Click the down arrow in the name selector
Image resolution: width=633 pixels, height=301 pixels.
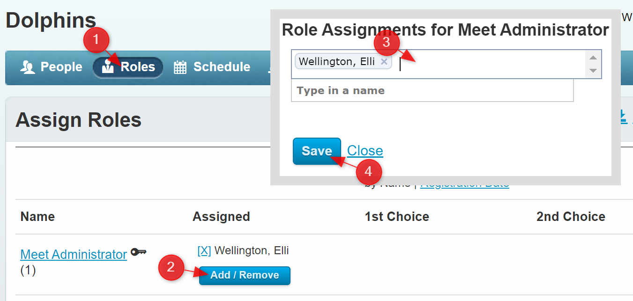pyautogui.click(x=593, y=71)
